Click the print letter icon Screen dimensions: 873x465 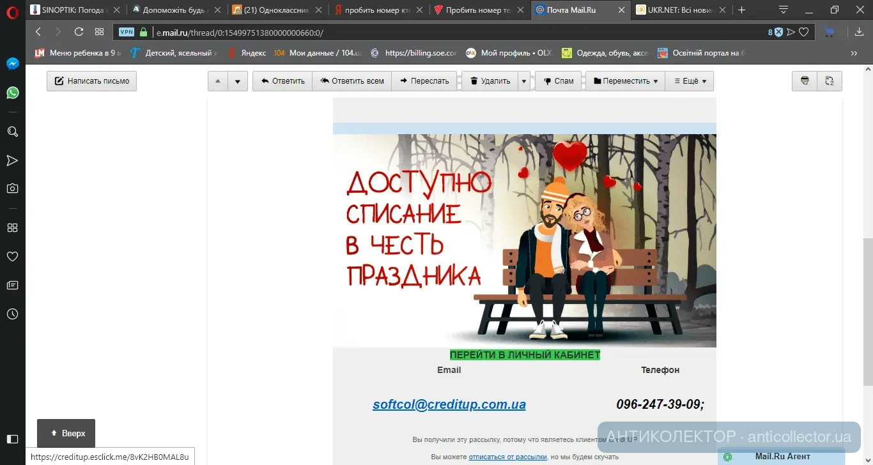click(805, 81)
